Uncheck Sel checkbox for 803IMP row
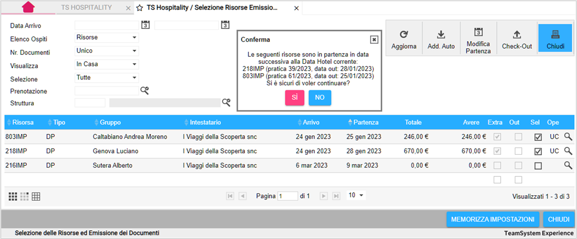 point(538,137)
